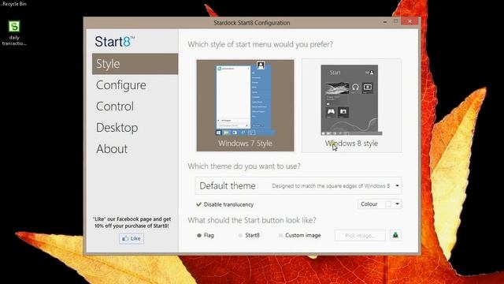Open the Style section
Screen dimensions: 504x284
[135, 64]
